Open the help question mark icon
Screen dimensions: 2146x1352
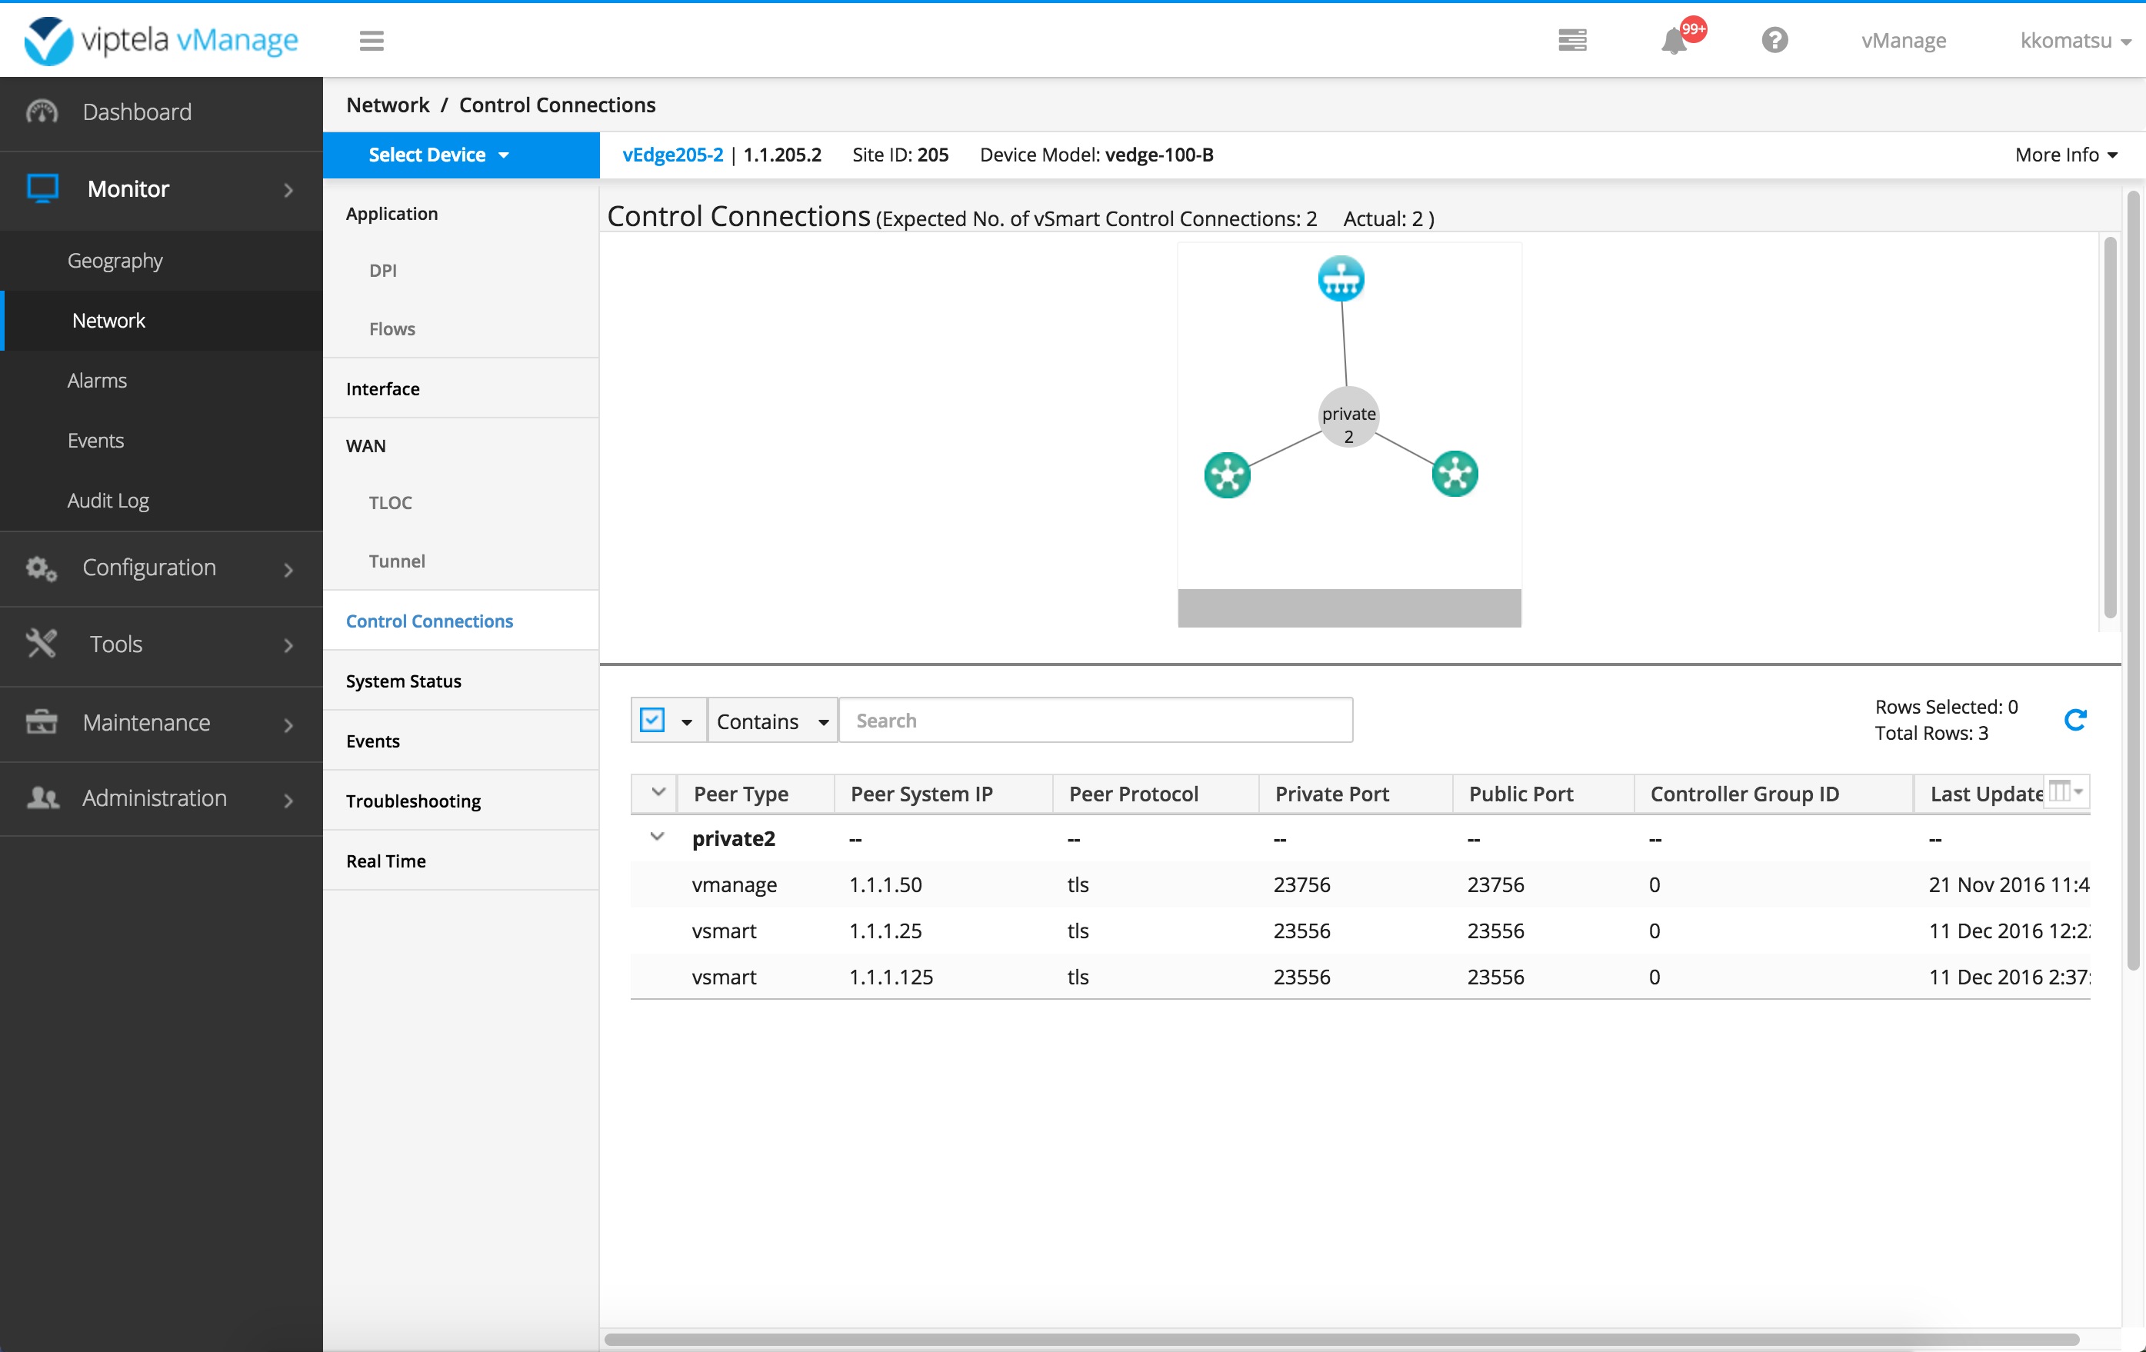(x=1774, y=40)
